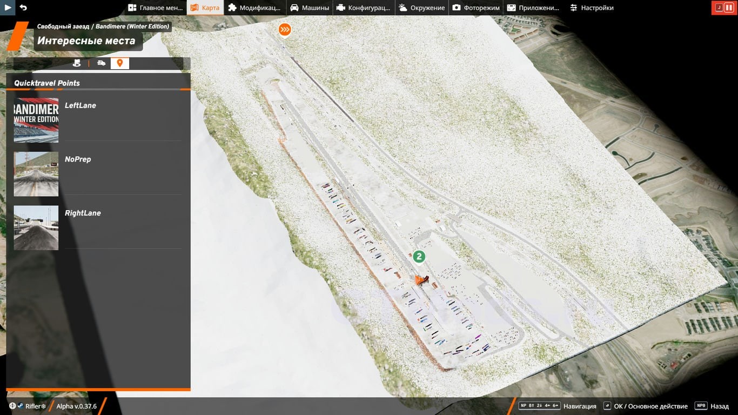Open the Модификации puzzle-piece menu
Image resolution: width=738 pixels, height=415 pixels.
click(254, 8)
